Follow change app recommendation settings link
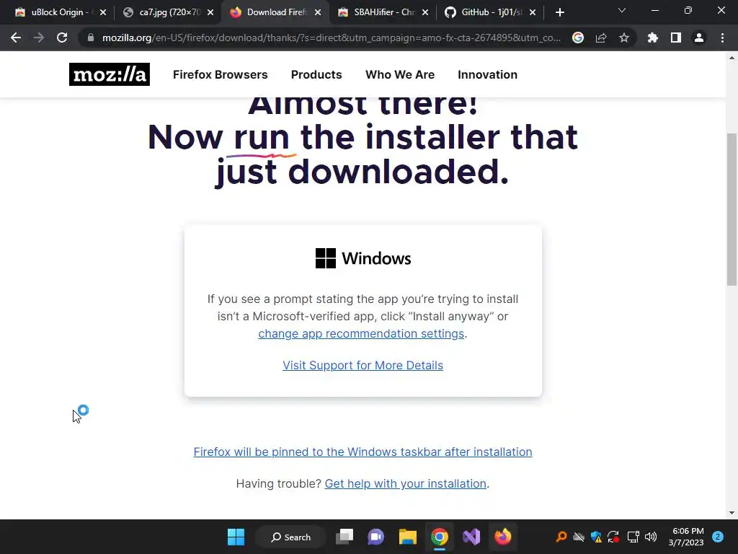The image size is (738, 554). [x=361, y=333]
